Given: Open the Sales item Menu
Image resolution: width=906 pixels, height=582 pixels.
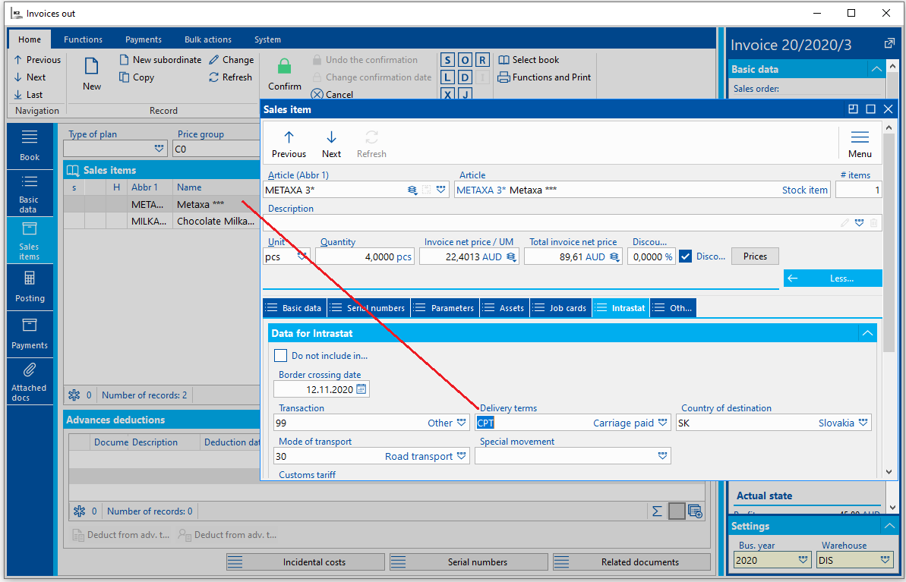Looking at the screenshot, I should click(860, 143).
